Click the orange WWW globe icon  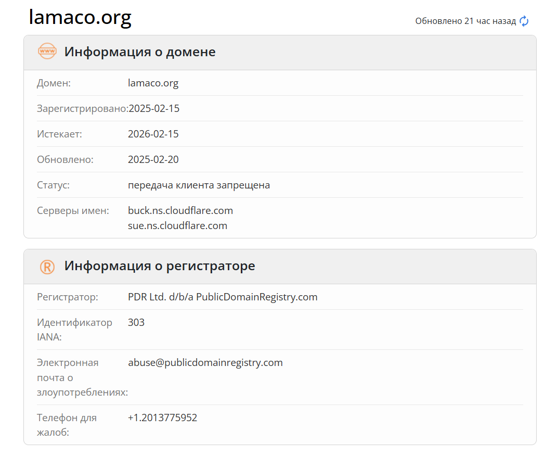point(47,52)
